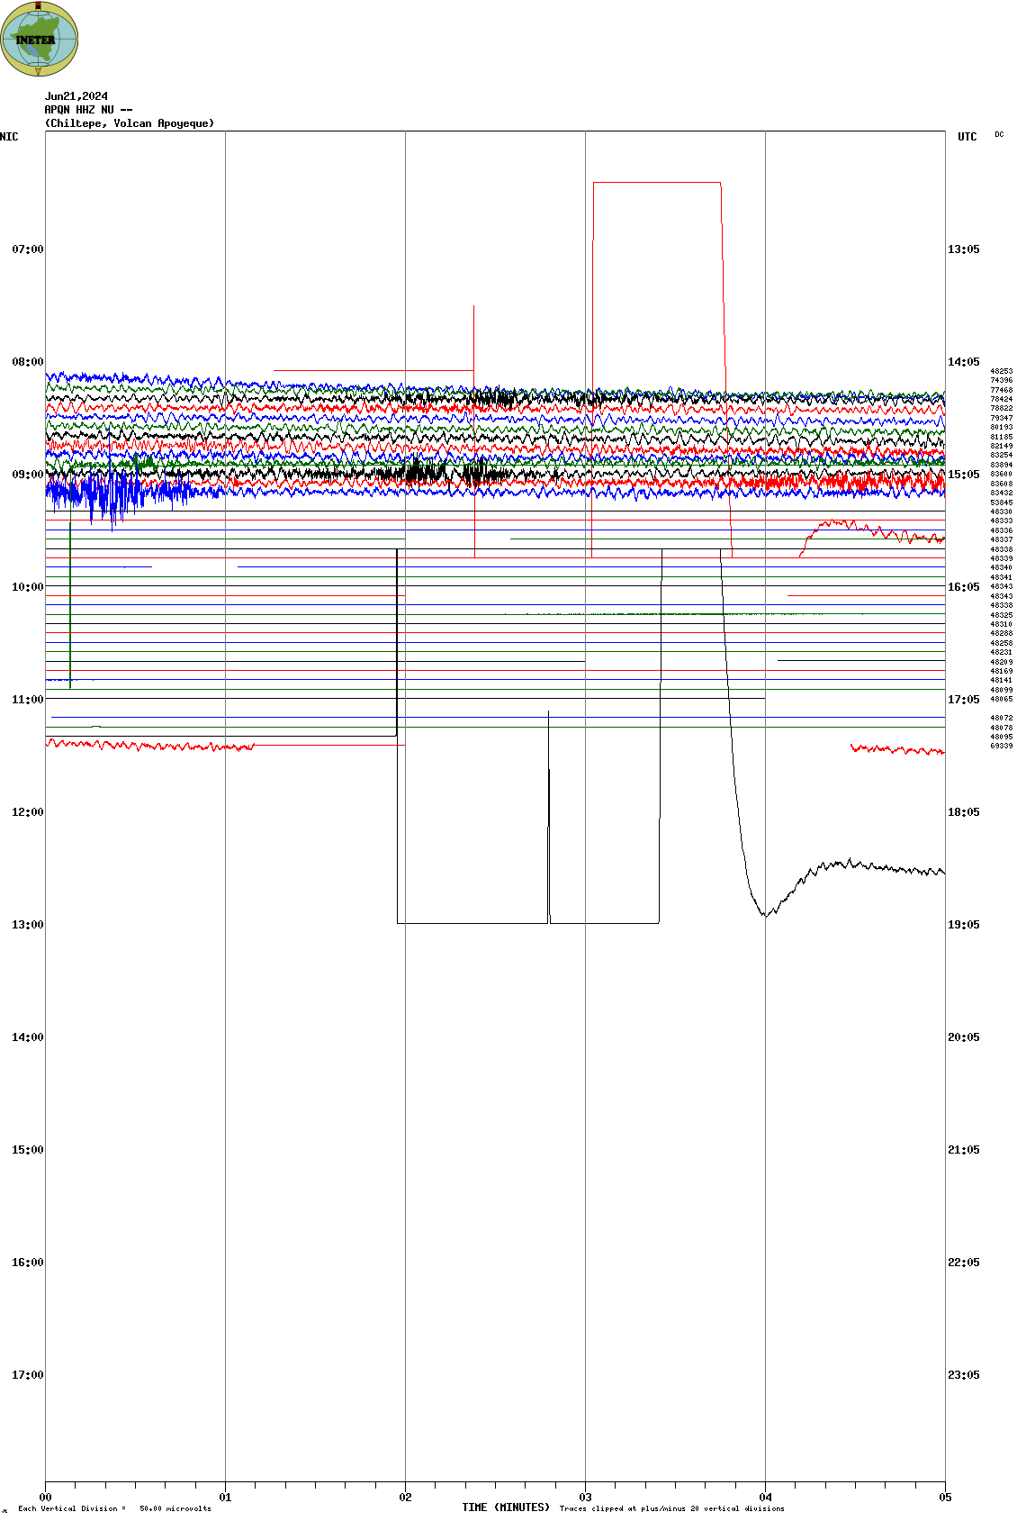Select the 19:05 UTC time label
This screenshot has width=1017, height=1521.
(x=963, y=925)
